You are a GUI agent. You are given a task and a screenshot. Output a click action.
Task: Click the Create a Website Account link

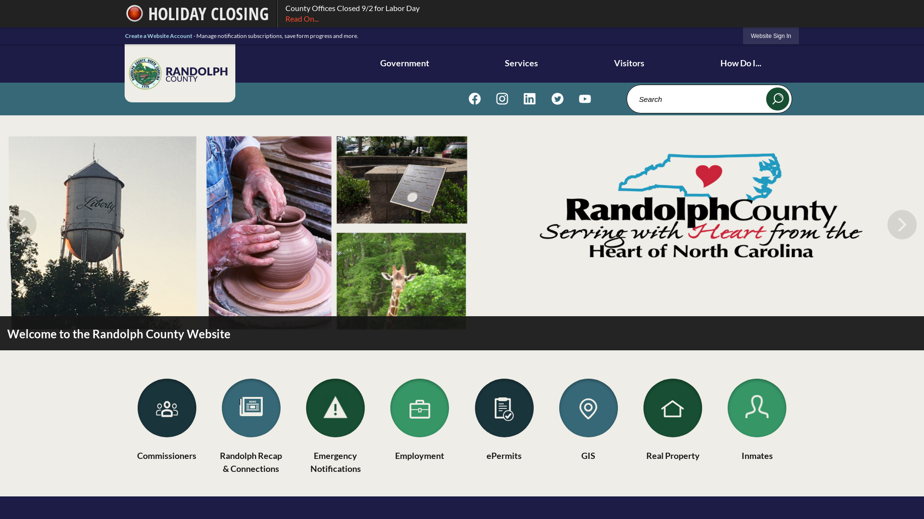click(158, 36)
